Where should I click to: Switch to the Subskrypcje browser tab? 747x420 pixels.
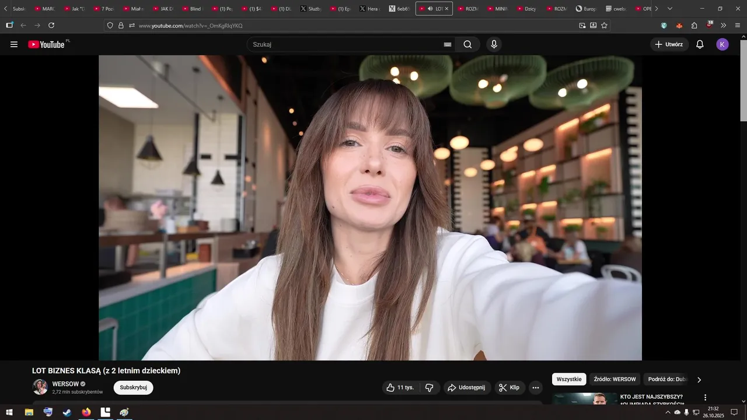[x=19, y=9]
